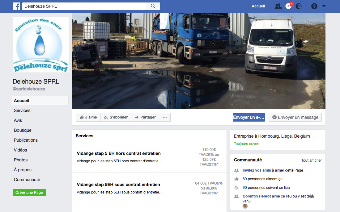Click the Envoyer un e-mail button
Screen dimensions: 340x212
(249, 117)
